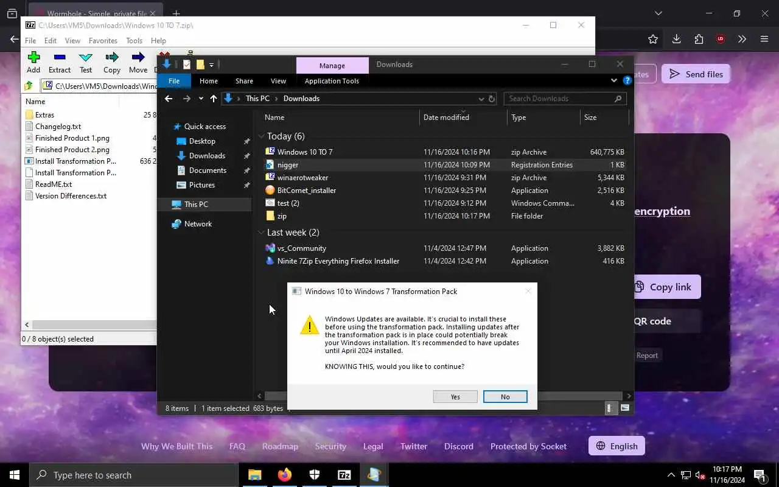Click Explorer horizontal scrollbar right arrow
The width and height of the screenshot is (779, 487).
[x=629, y=396]
